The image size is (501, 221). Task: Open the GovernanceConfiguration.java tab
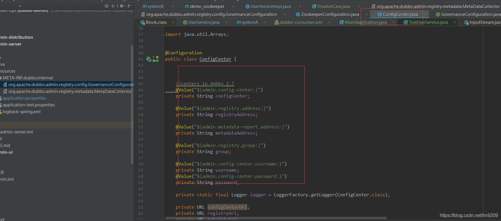point(468,14)
